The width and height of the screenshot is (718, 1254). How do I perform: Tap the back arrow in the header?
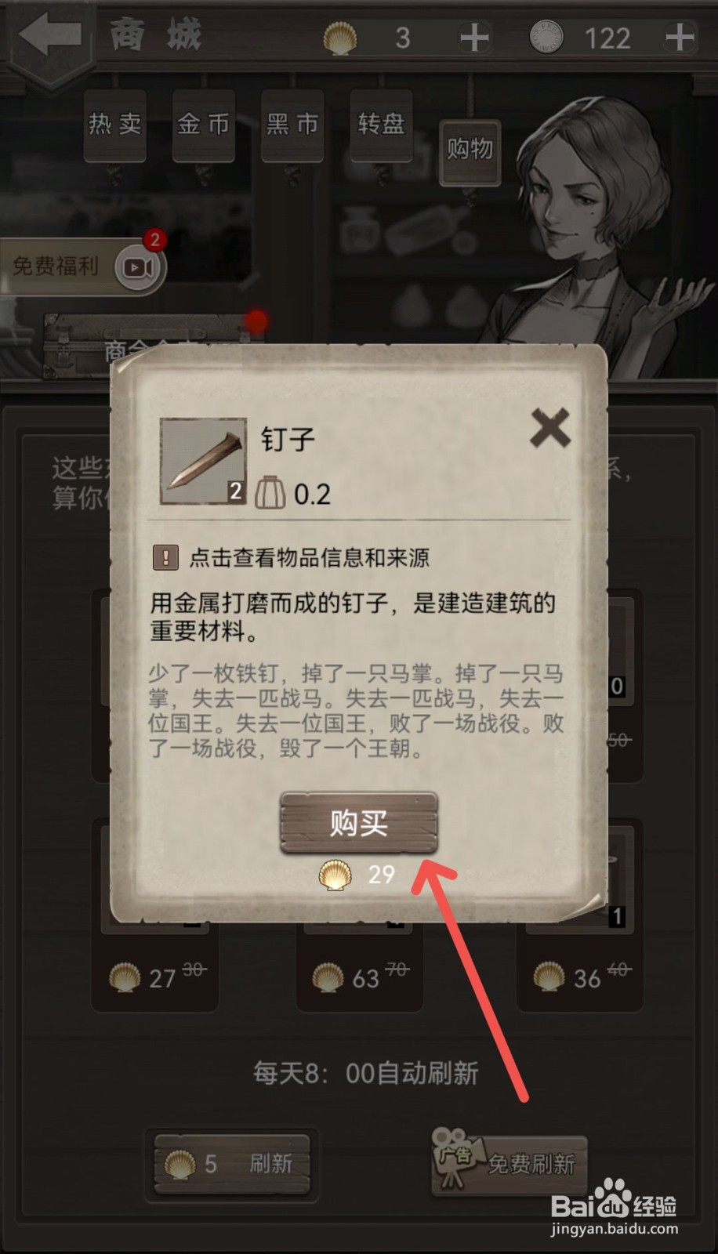click(50, 34)
